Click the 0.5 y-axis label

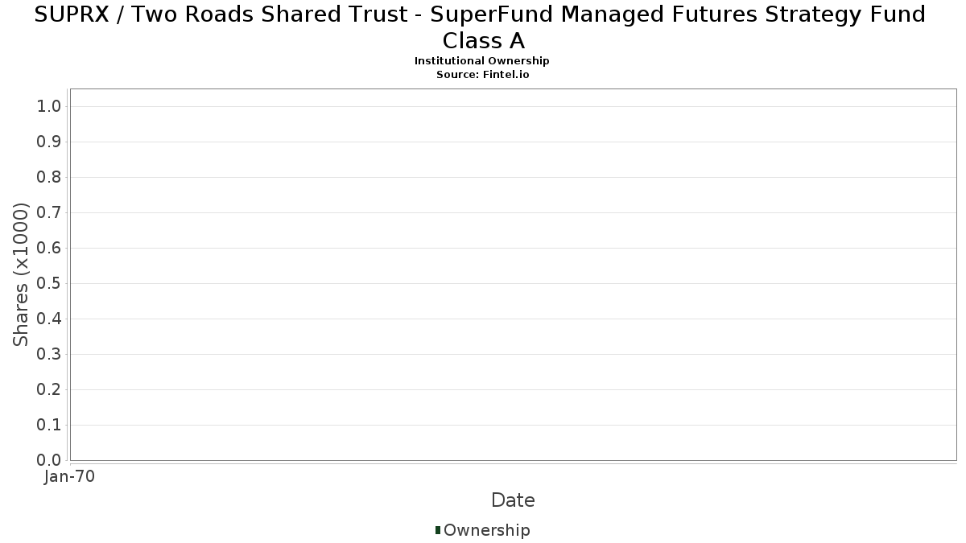(49, 284)
